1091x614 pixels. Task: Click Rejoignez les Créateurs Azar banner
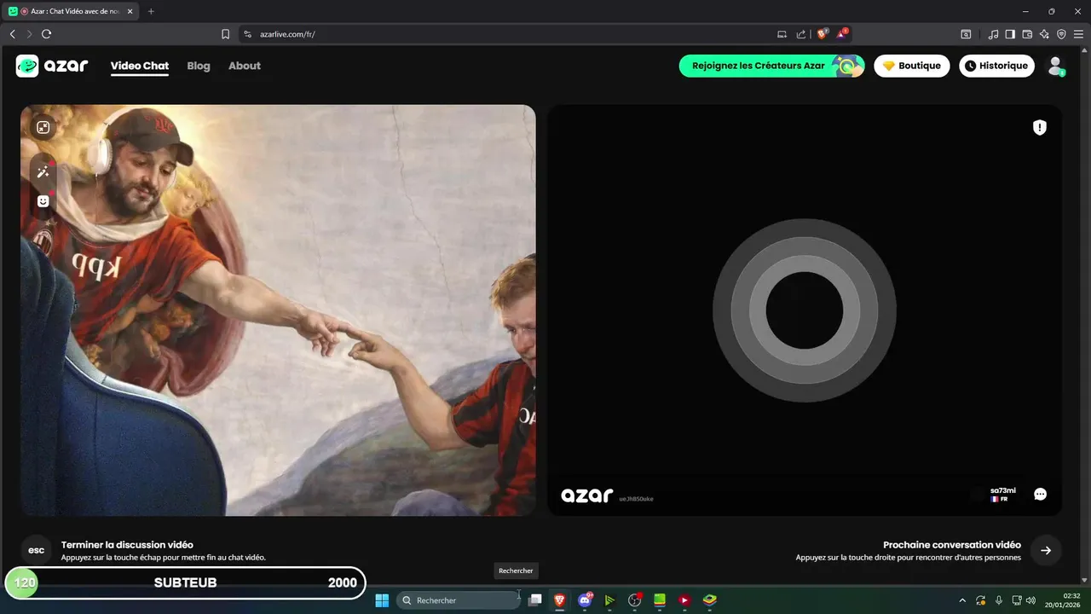point(771,66)
